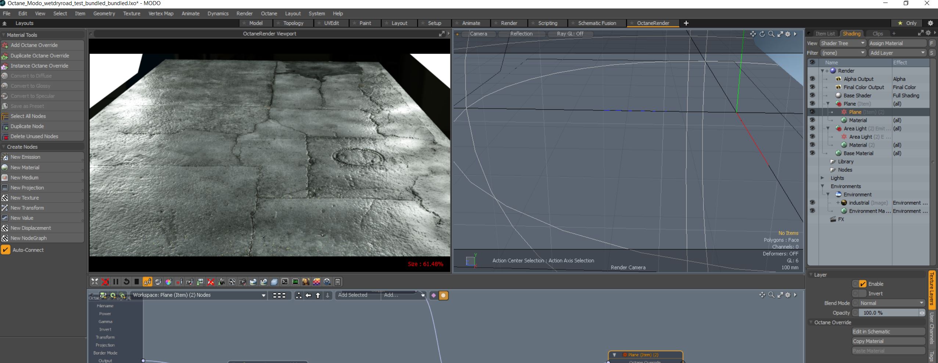Pause the Octane render
The width and height of the screenshot is (938, 363).
click(116, 282)
